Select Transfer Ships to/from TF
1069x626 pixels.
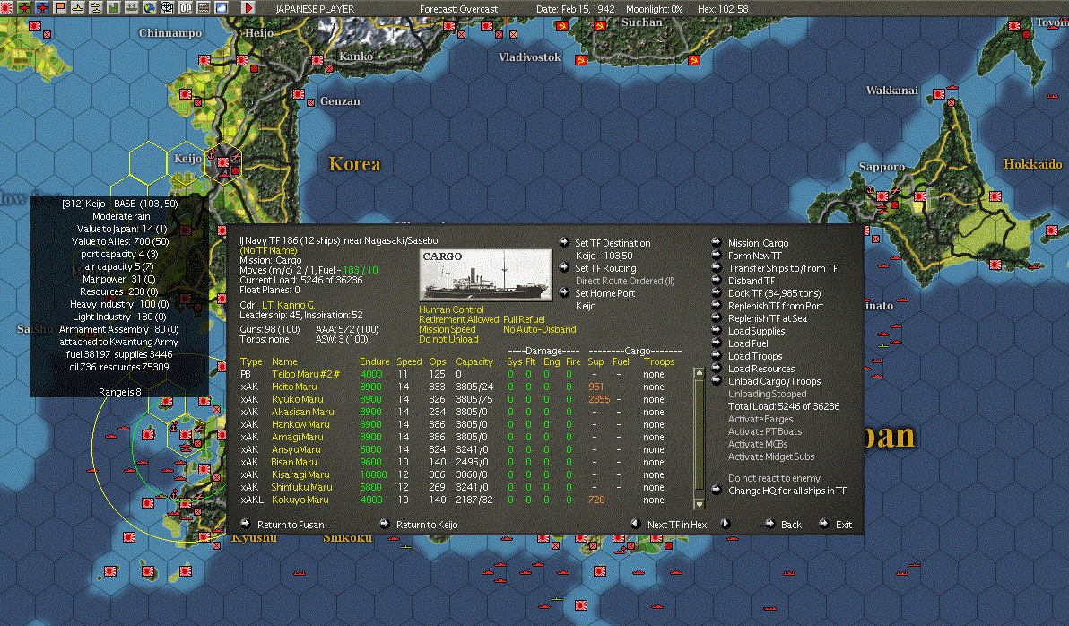tap(783, 268)
